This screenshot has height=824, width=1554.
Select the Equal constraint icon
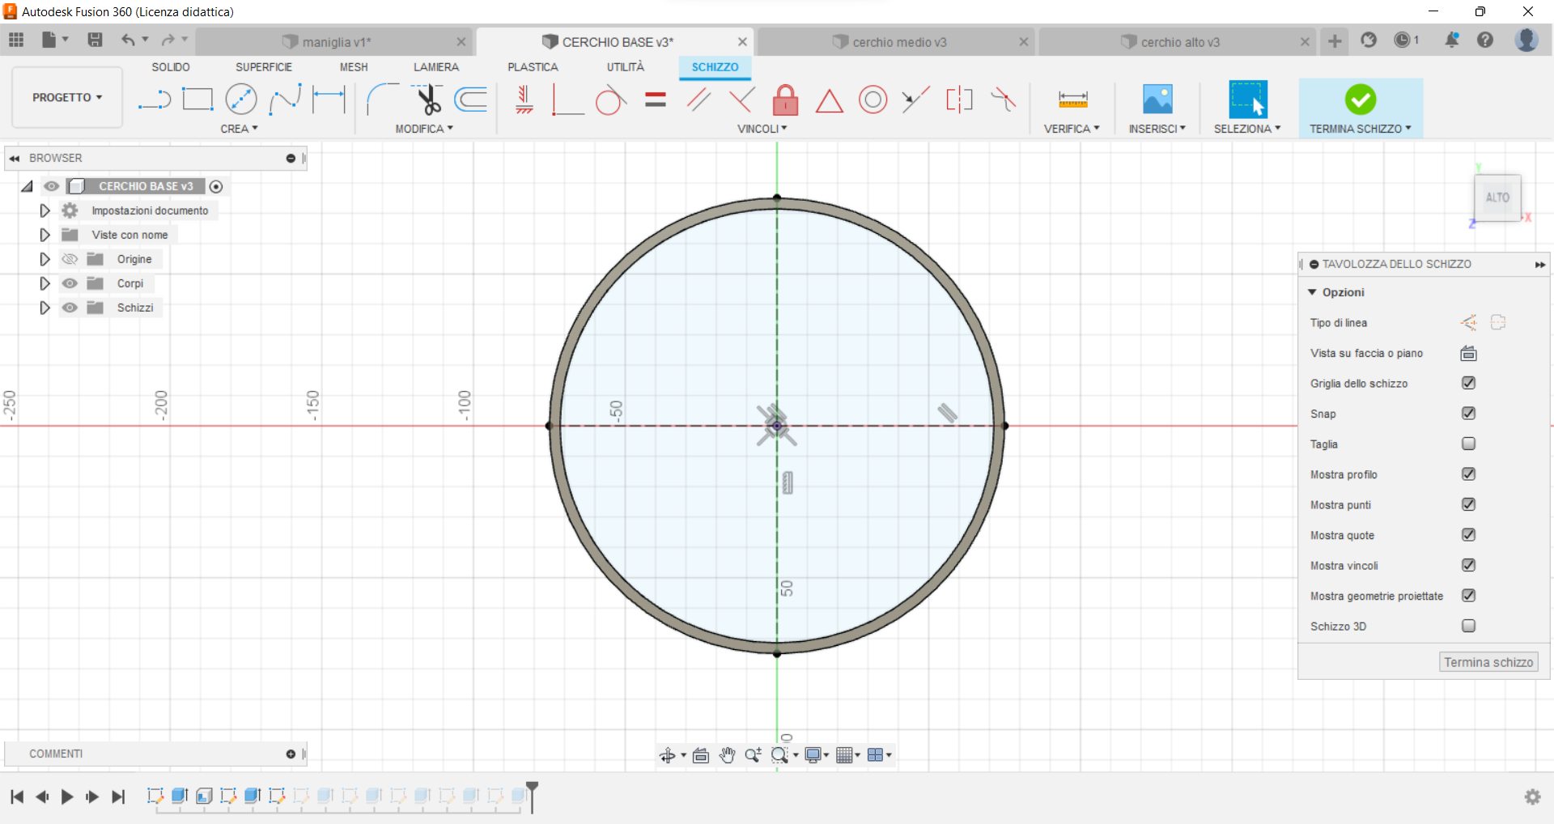655,100
